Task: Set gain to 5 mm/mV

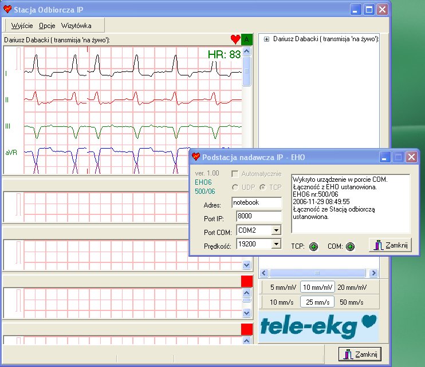Action: tap(283, 287)
